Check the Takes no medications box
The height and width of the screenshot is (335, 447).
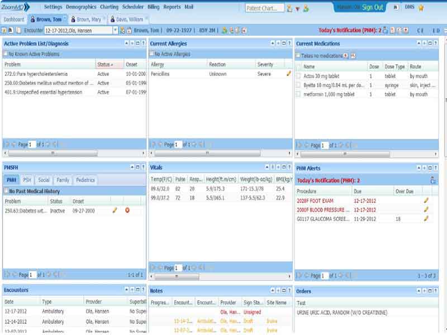(x=298, y=55)
